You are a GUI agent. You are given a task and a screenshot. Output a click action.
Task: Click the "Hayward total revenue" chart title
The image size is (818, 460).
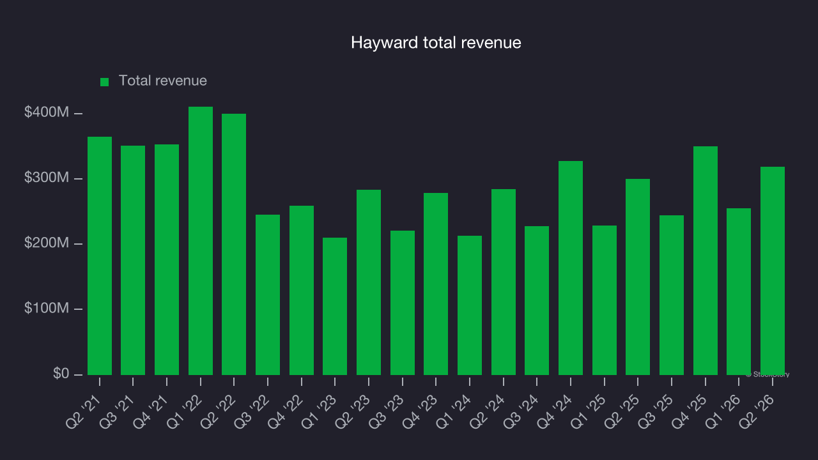coord(436,43)
